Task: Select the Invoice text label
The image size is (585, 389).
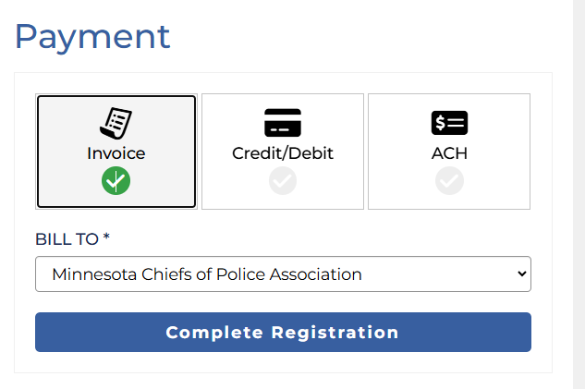Action: pos(116,153)
